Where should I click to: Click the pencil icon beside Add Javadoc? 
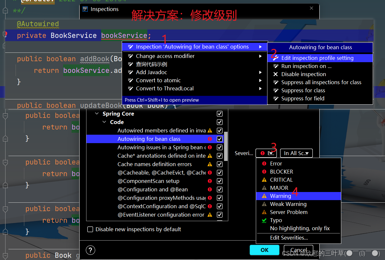click(x=130, y=72)
